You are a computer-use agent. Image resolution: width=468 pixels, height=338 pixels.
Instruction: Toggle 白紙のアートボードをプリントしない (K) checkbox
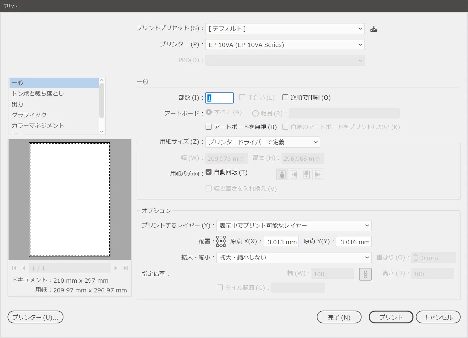pos(285,127)
